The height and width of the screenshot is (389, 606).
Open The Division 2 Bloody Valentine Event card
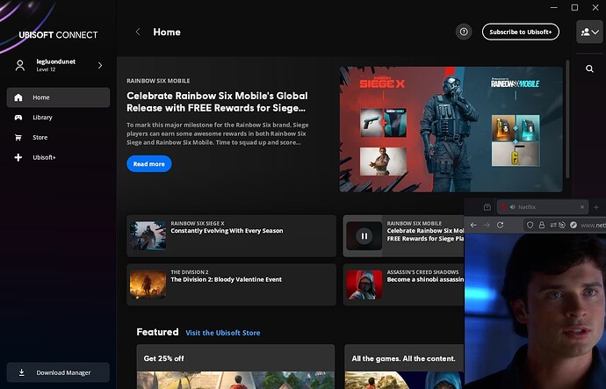coord(232,285)
